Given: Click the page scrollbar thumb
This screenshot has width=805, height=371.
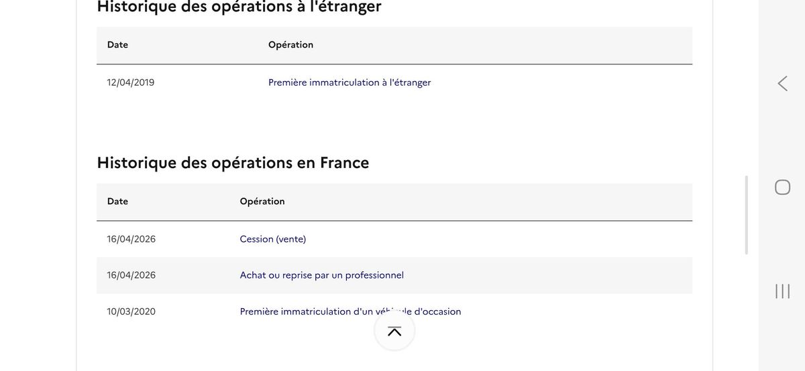Looking at the screenshot, I should coord(746,215).
